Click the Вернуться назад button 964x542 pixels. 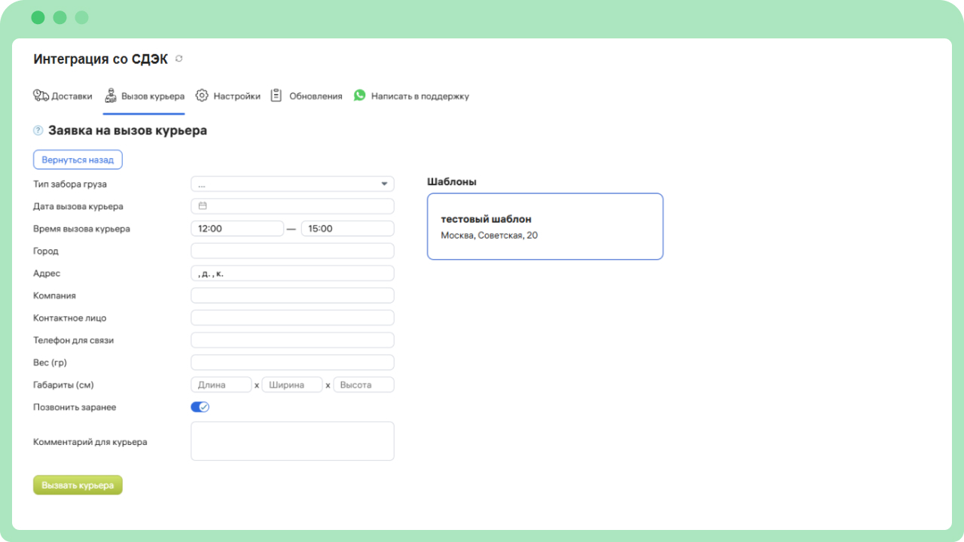(x=78, y=160)
